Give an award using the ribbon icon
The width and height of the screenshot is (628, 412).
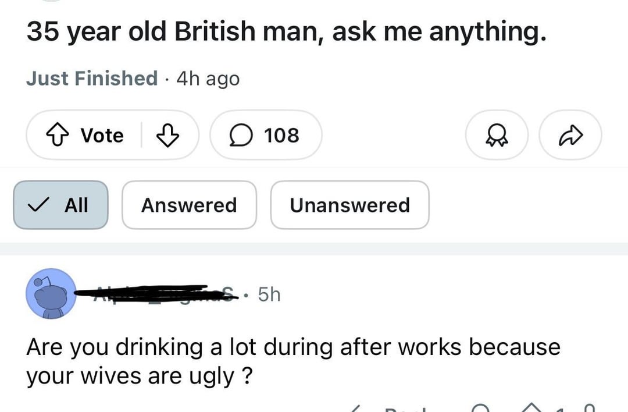coord(497,136)
